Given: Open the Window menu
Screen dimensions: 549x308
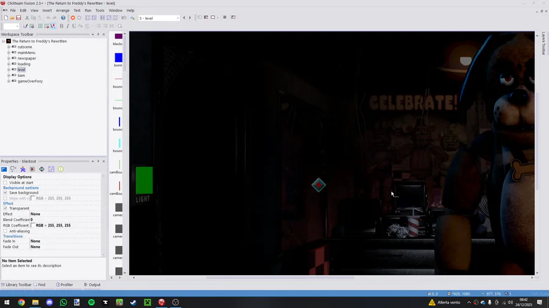Looking at the screenshot, I should [115, 10].
